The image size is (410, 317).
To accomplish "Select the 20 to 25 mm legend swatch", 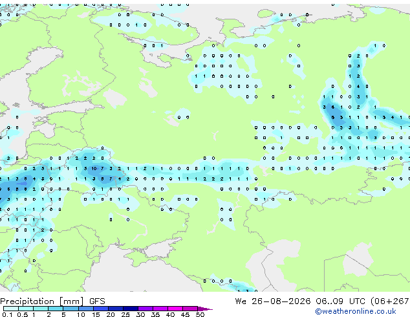I will (x=115, y=309).
